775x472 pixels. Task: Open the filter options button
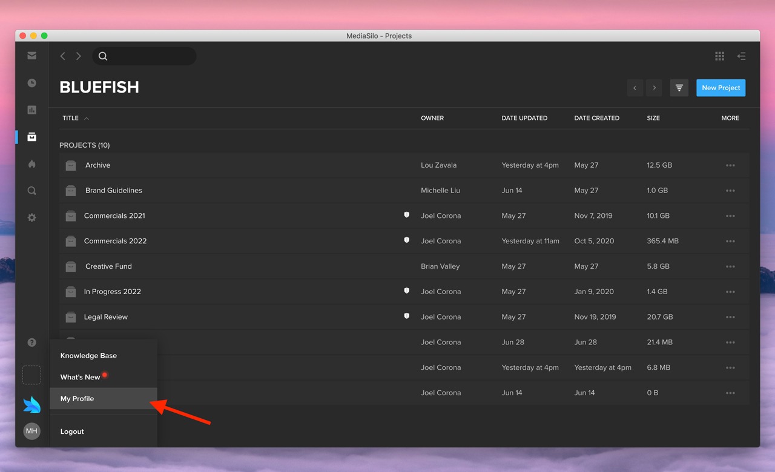679,88
